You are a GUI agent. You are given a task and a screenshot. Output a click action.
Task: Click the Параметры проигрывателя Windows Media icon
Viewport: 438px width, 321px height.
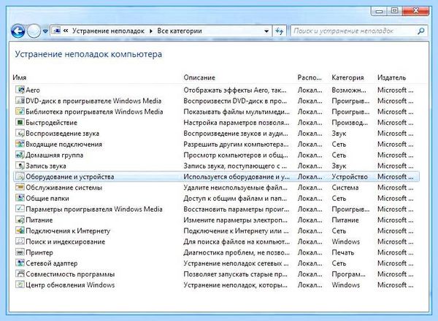click(x=20, y=209)
